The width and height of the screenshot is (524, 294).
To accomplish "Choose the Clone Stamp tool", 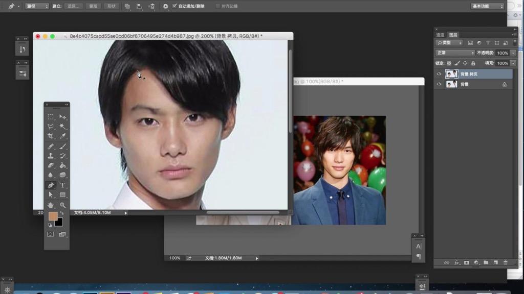I will pos(51,156).
